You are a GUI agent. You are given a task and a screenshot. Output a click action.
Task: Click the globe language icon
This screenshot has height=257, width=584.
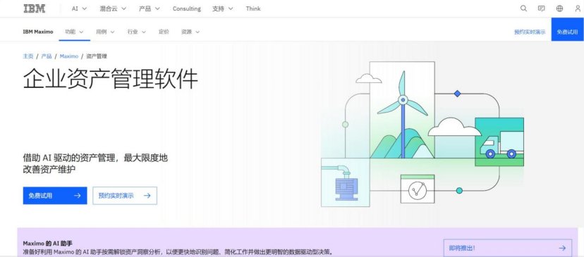tap(559, 8)
